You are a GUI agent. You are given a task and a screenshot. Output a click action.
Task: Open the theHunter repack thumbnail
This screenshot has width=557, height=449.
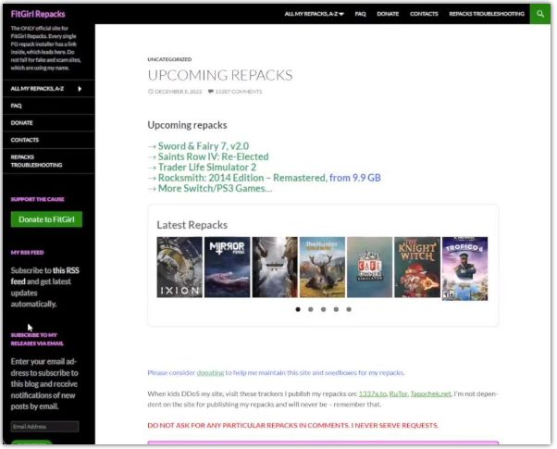tap(322, 268)
